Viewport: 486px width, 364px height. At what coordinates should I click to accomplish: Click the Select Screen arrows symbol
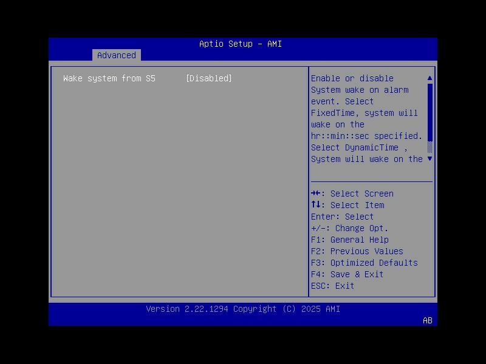pos(317,194)
